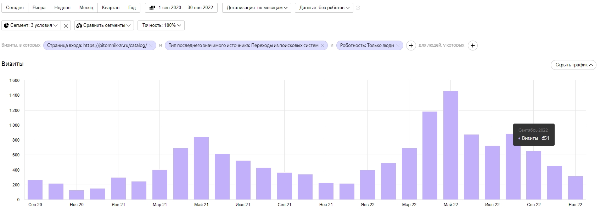This screenshot has height=215, width=600.
Task: Click the May 22 peak bar
Action: (450, 145)
